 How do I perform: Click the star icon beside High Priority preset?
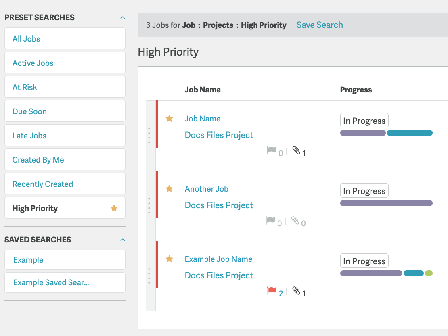click(x=114, y=208)
